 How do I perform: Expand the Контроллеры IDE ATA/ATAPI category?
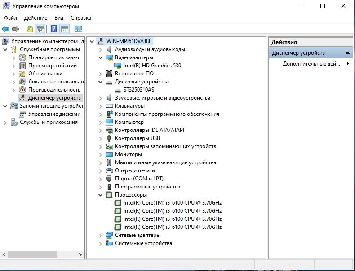[101, 131]
